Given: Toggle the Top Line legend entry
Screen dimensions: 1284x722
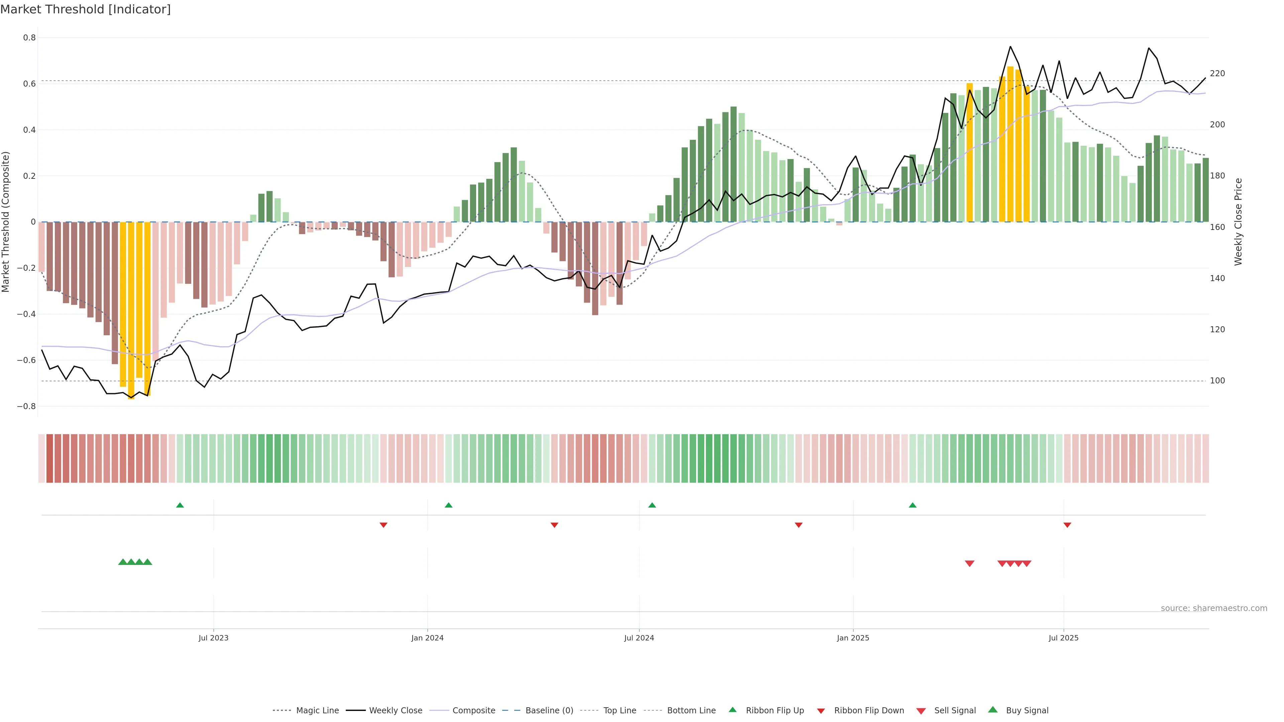Looking at the screenshot, I should (620, 711).
